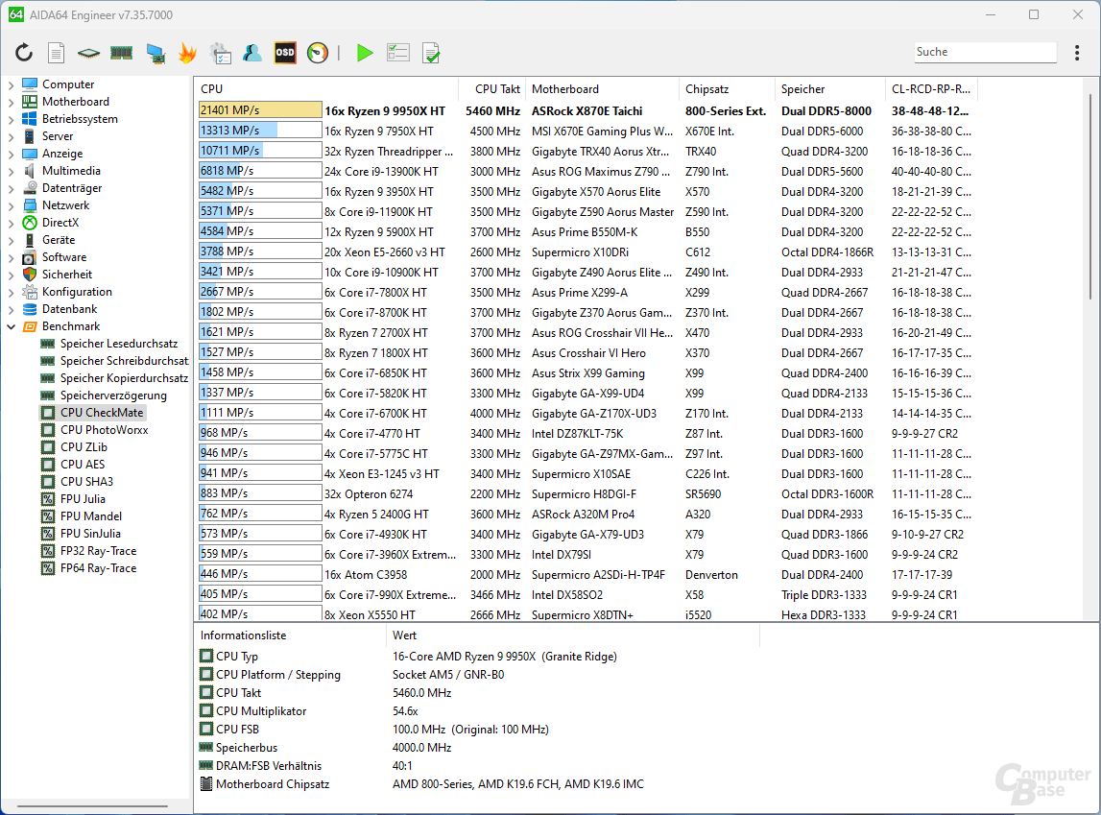Image resolution: width=1101 pixels, height=815 pixels.
Task: Click the gauge SensorPanel icon
Action: [318, 53]
